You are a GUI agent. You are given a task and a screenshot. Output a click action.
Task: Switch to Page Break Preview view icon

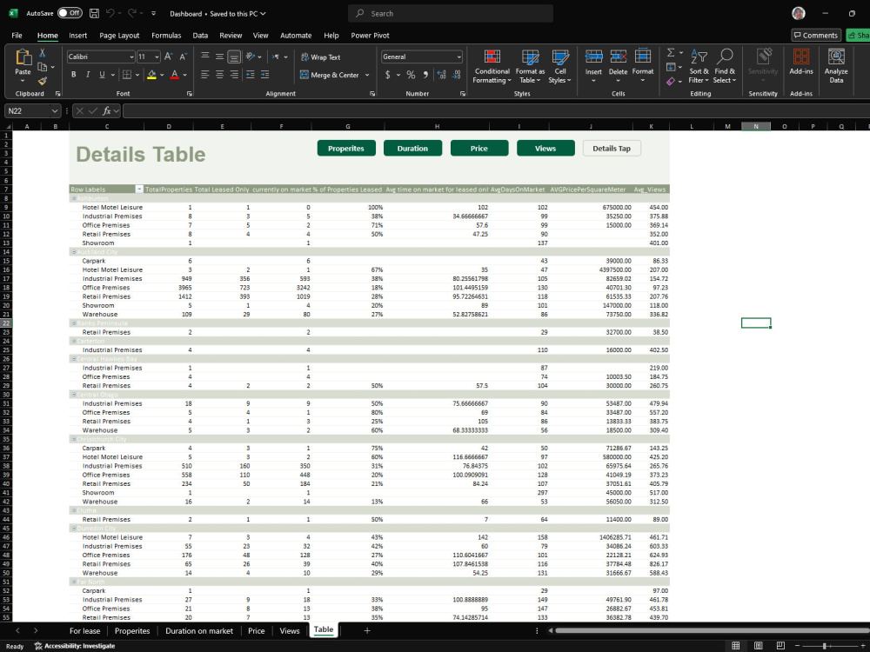(x=780, y=645)
